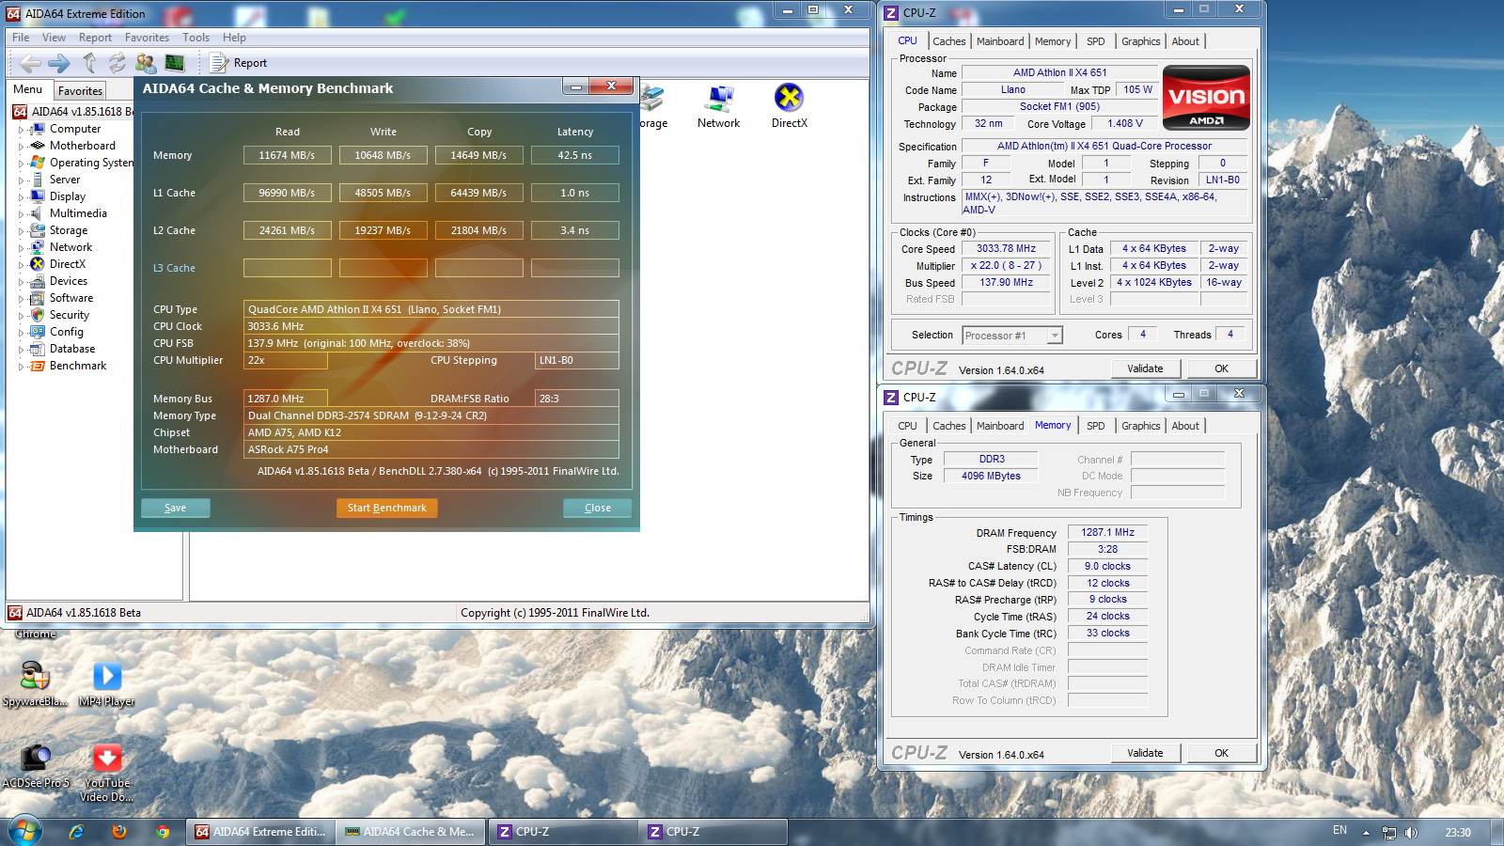Click the Back navigation arrow in AIDA64 toolbar

[x=30, y=63]
